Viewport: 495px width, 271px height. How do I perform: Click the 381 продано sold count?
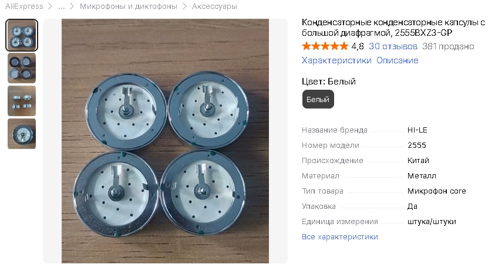[x=448, y=46]
